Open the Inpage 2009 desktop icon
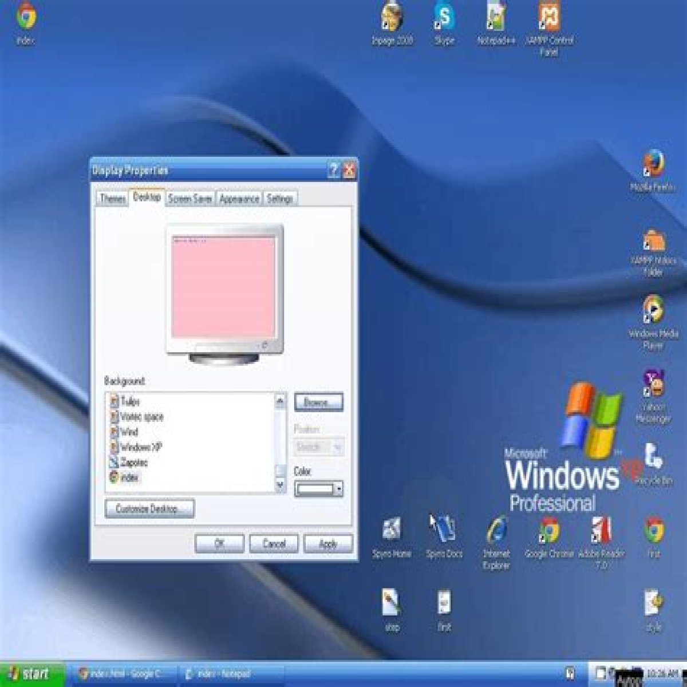 tap(392, 23)
